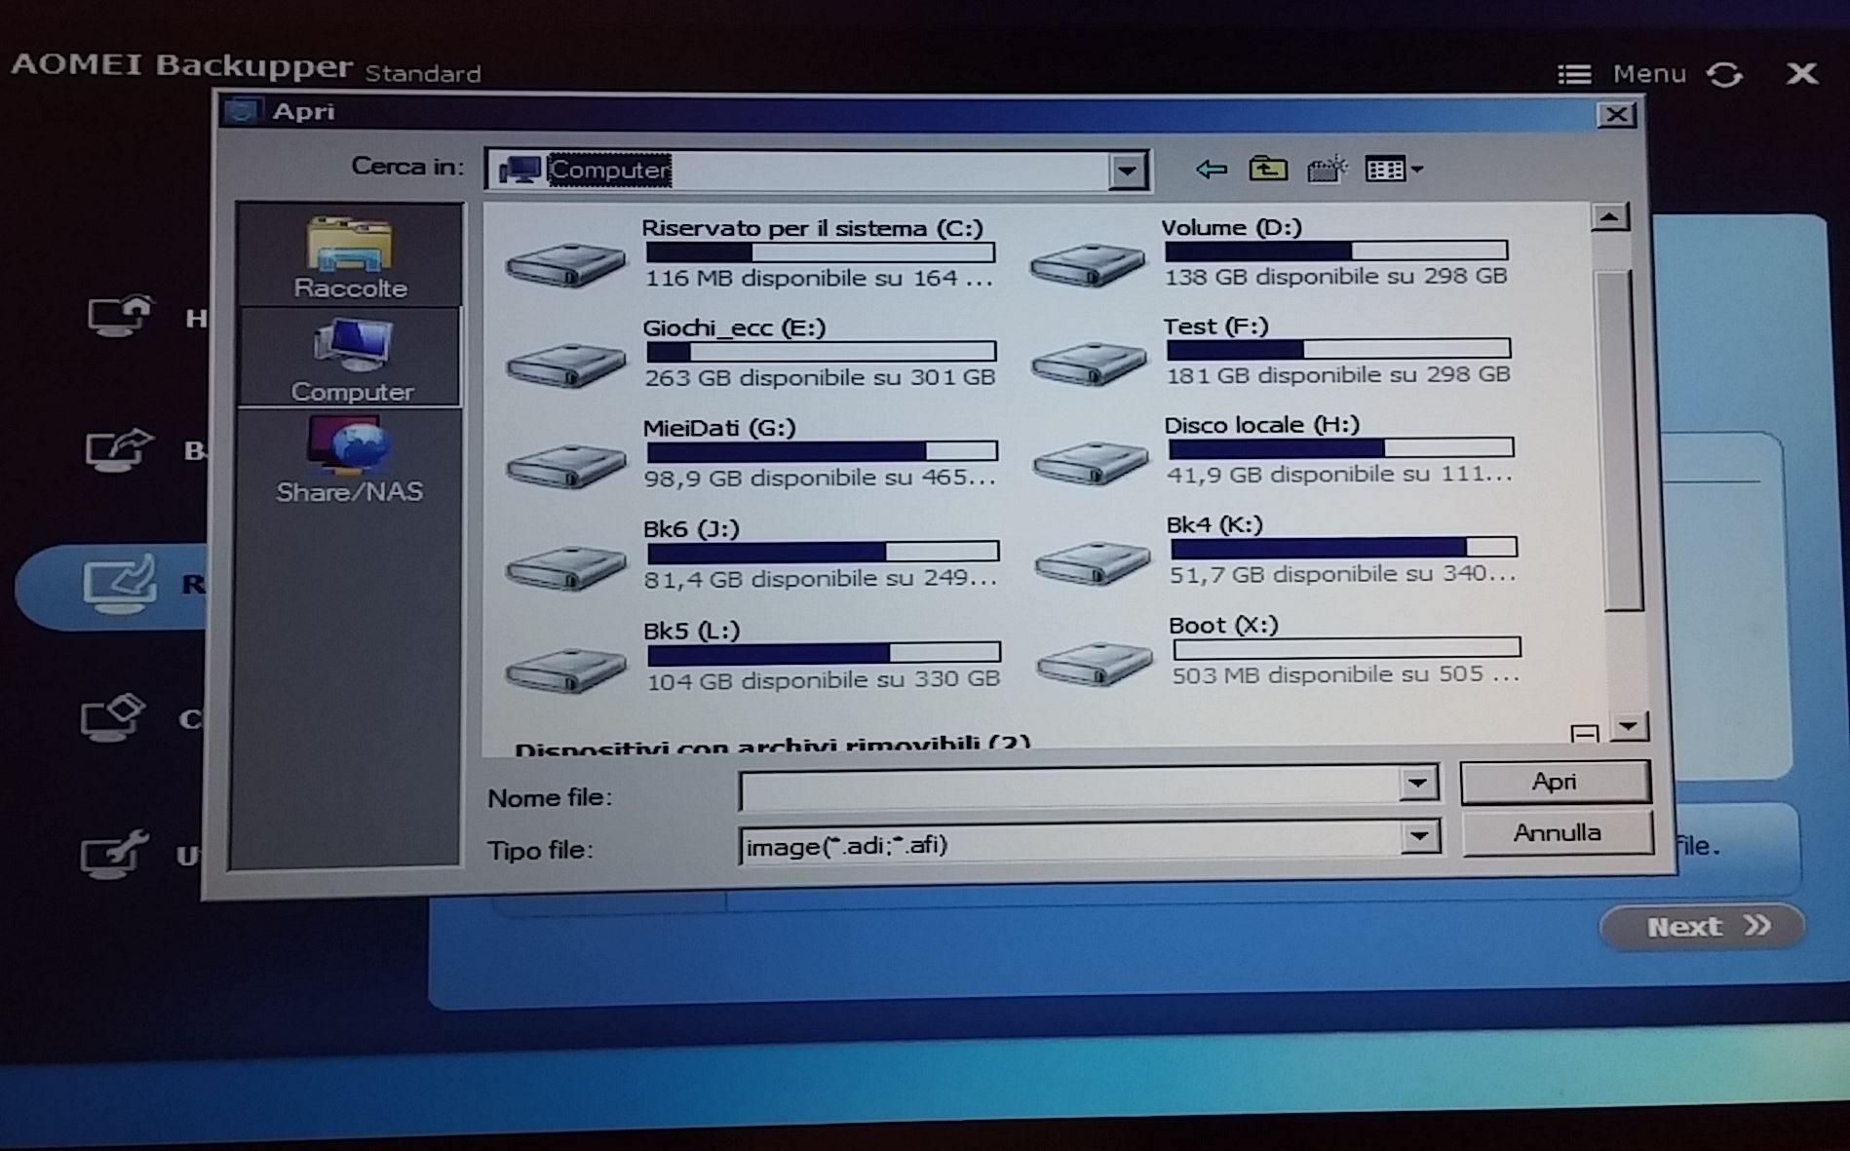Select drive MieiDati (G:)
This screenshot has width=1850, height=1151.
pyautogui.click(x=751, y=453)
